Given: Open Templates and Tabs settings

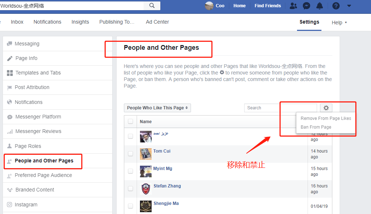Looking at the screenshot, I should [x=58, y=73].
